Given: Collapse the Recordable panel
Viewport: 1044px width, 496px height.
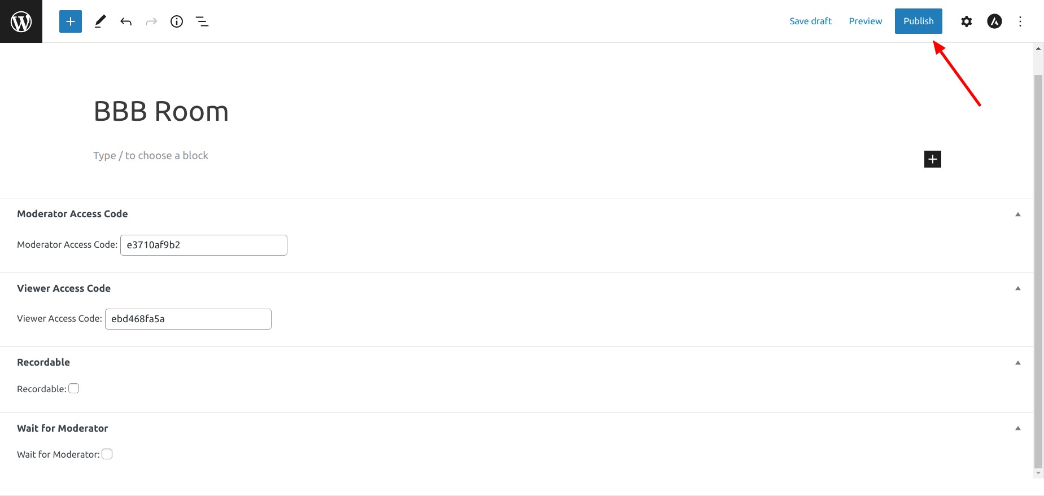Looking at the screenshot, I should 1018,363.
